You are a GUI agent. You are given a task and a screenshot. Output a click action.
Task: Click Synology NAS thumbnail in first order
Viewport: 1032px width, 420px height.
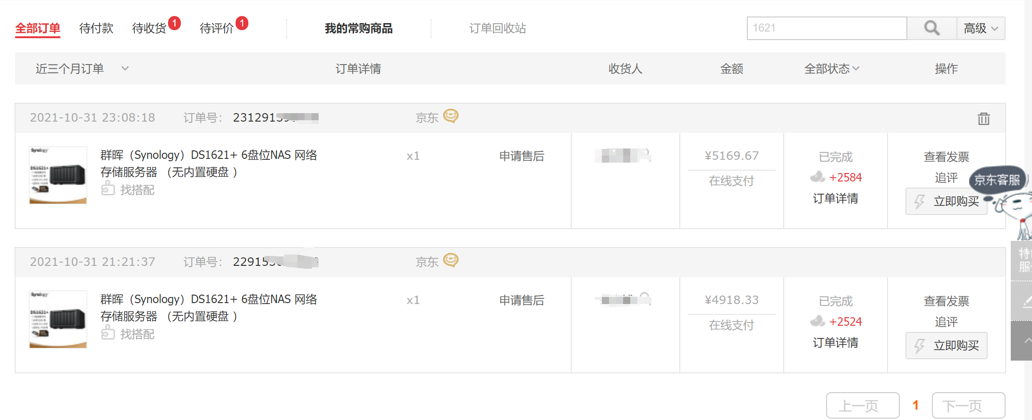point(58,175)
